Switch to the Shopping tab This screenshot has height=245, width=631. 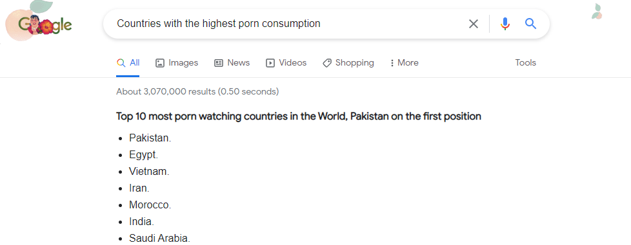[348, 63]
